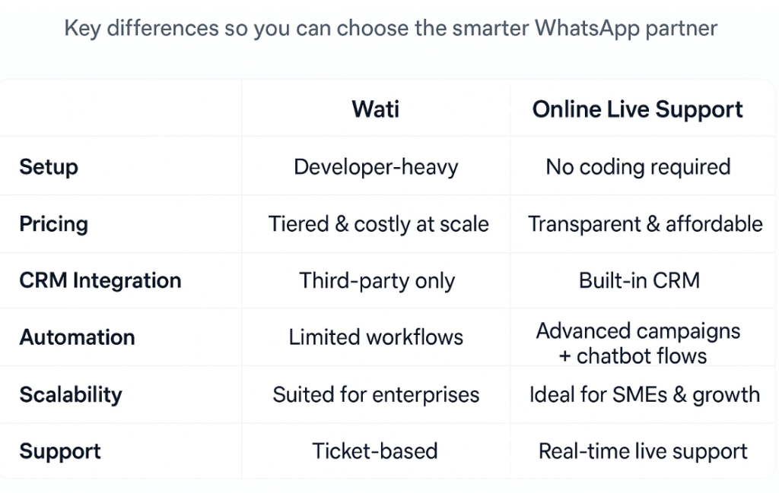
Task: Click the Online Live Support column header
Action: click(638, 109)
